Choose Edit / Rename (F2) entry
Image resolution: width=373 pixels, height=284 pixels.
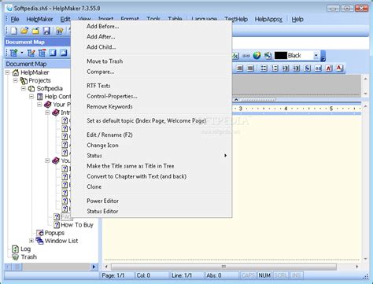click(109, 135)
